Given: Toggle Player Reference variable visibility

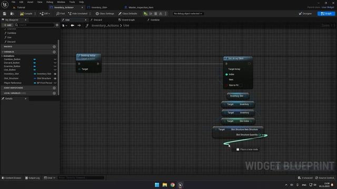Looking at the screenshot, I should pyautogui.click(x=55, y=83).
